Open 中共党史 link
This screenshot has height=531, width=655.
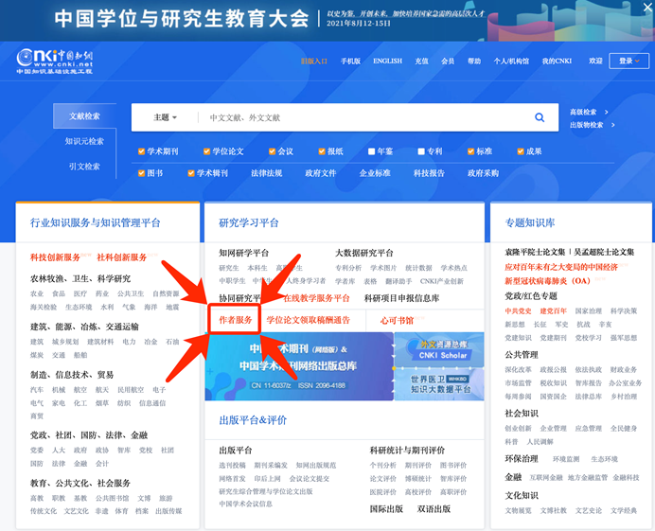(x=518, y=310)
